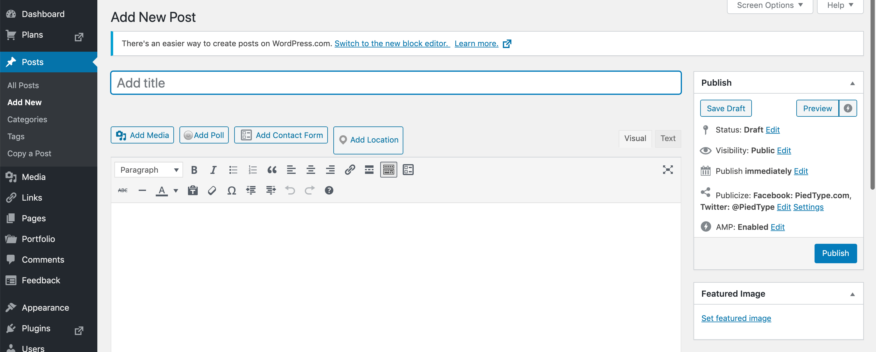Switch to the Text editor tab
This screenshot has height=352, width=876.
coord(668,139)
